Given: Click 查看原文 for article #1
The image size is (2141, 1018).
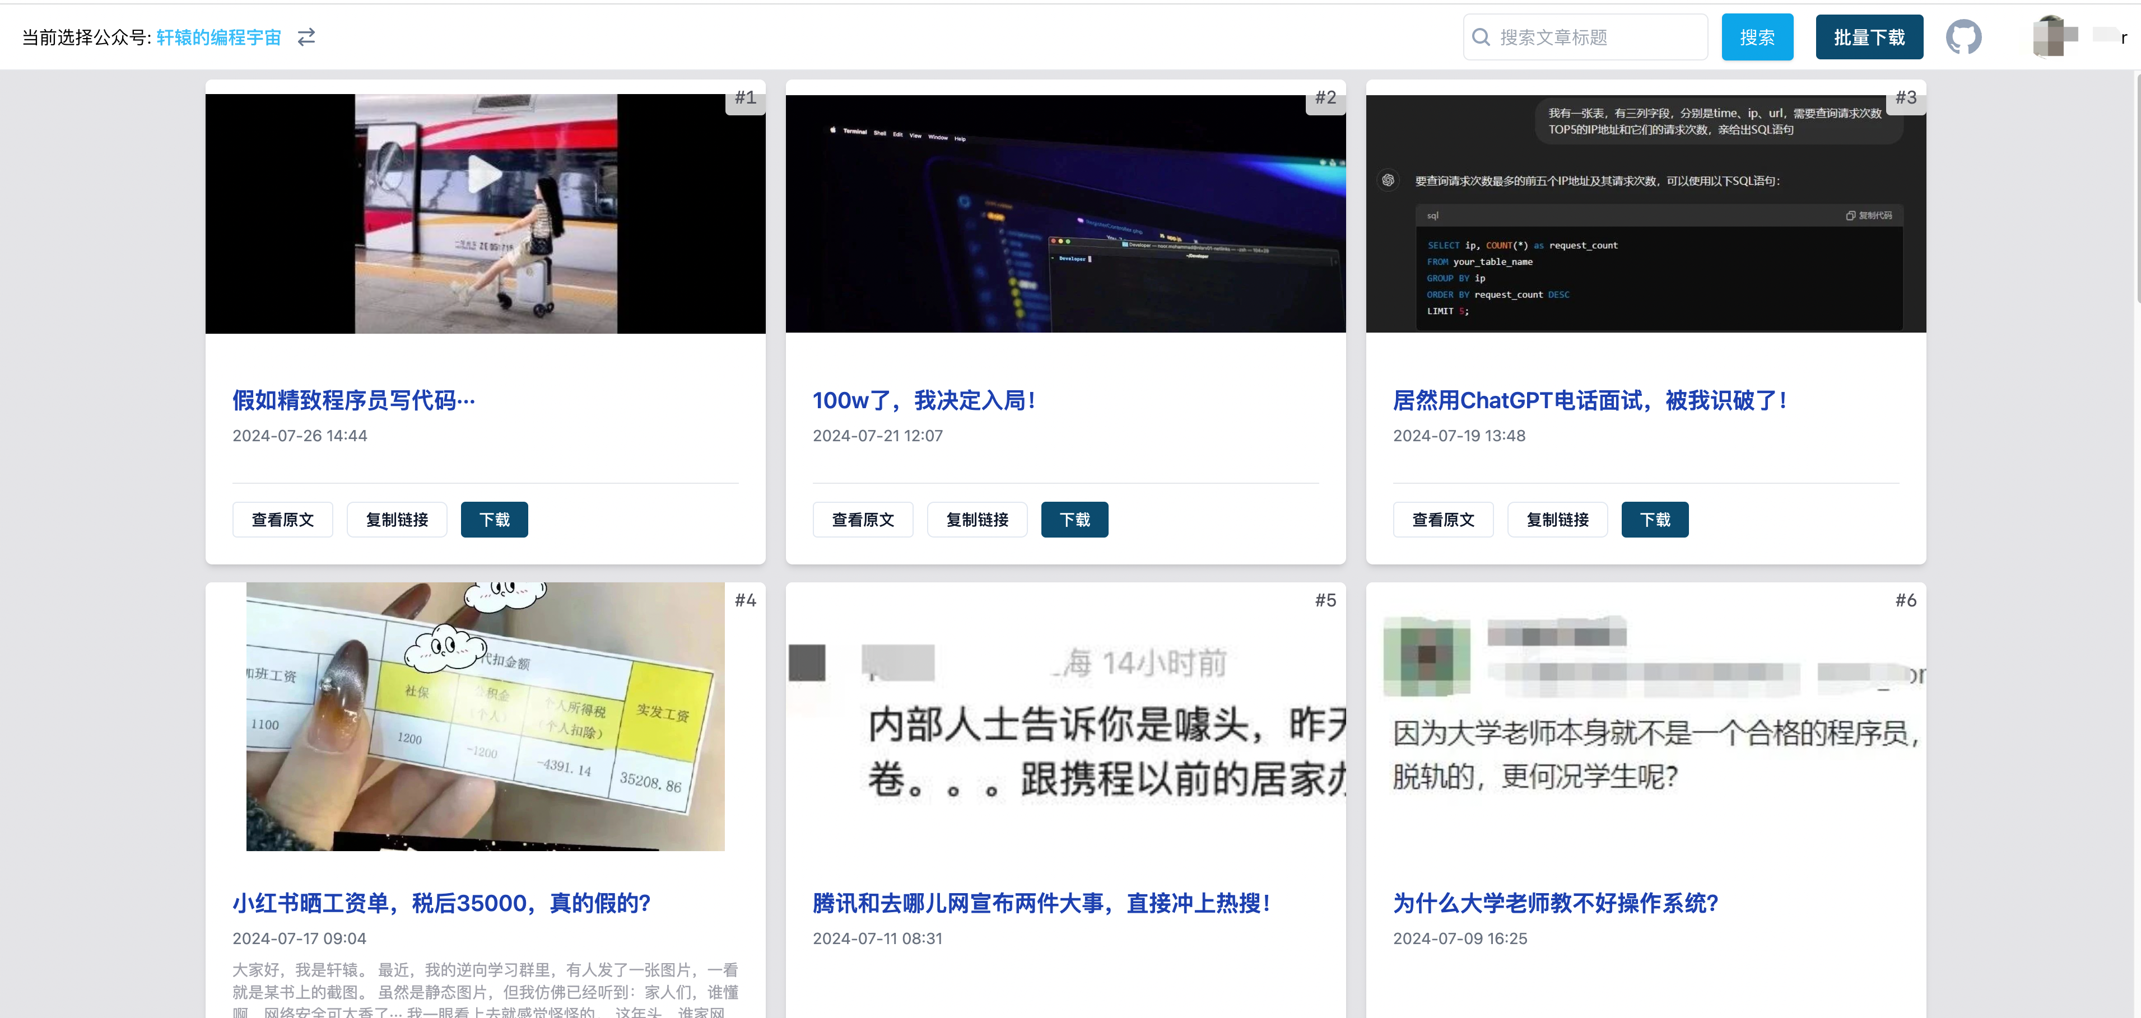Looking at the screenshot, I should click(x=282, y=520).
